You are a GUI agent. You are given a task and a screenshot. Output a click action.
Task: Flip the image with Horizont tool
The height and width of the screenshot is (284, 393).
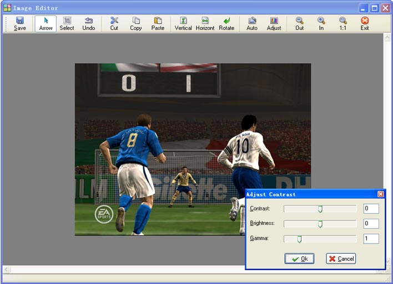(205, 24)
